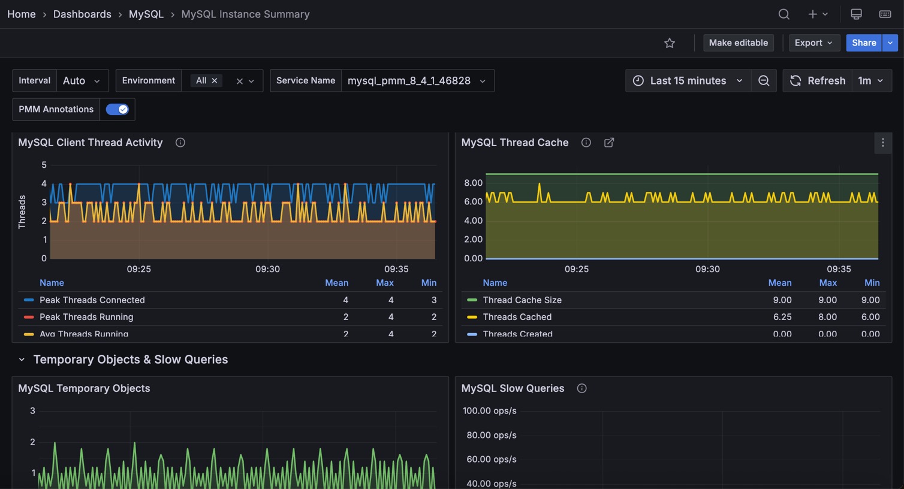
Task: Star this dashboard as favorite
Action: tap(670, 43)
